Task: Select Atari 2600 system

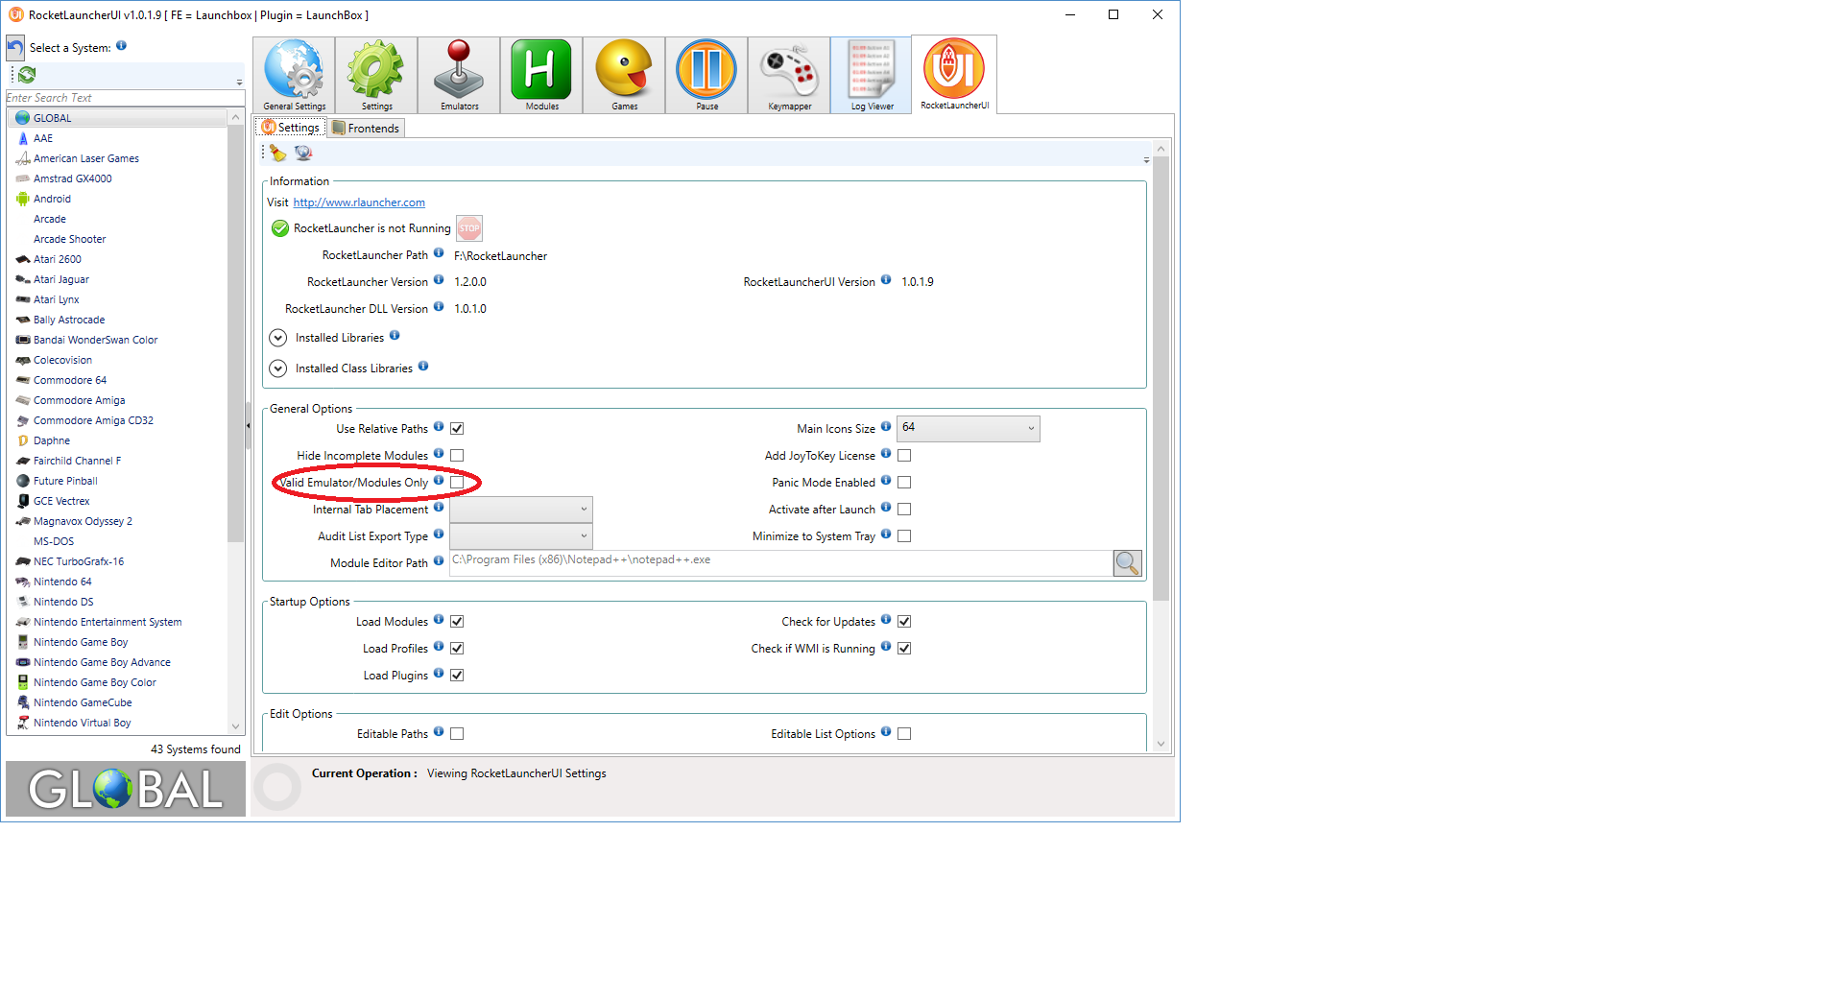Action: pos(117,259)
